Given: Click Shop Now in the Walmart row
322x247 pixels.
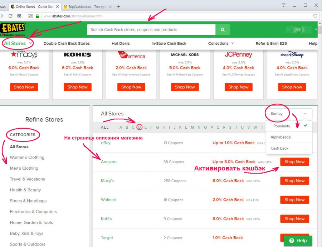Looking at the screenshot, I should click(294, 200).
